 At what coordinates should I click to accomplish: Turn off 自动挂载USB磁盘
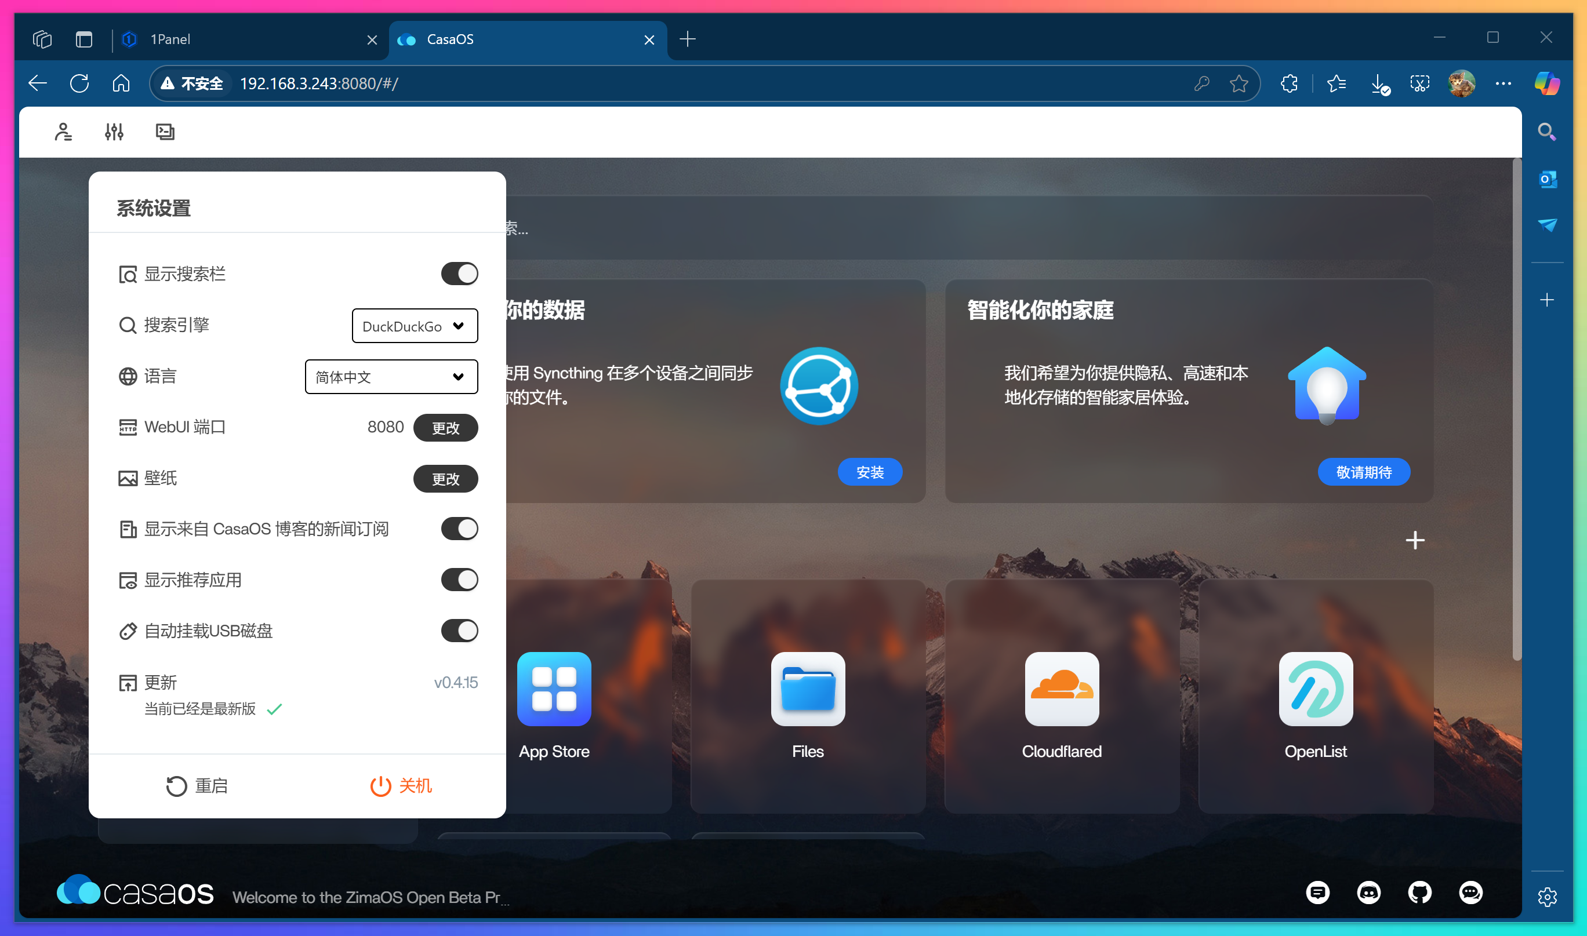(459, 630)
